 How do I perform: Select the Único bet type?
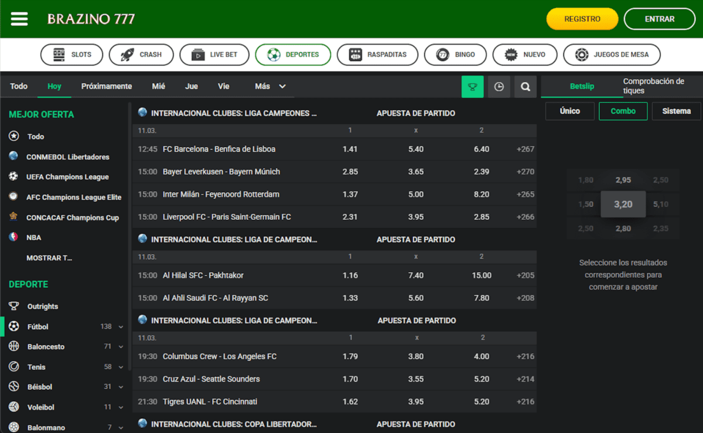point(569,111)
